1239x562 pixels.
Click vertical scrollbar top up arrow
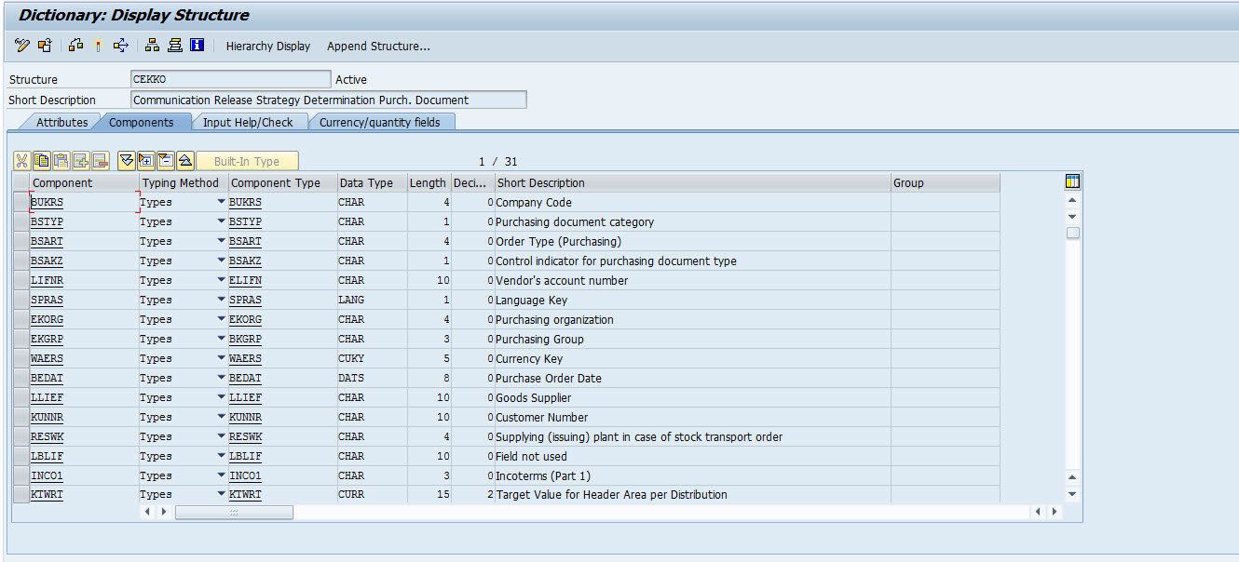click(x=1072, y=200)
